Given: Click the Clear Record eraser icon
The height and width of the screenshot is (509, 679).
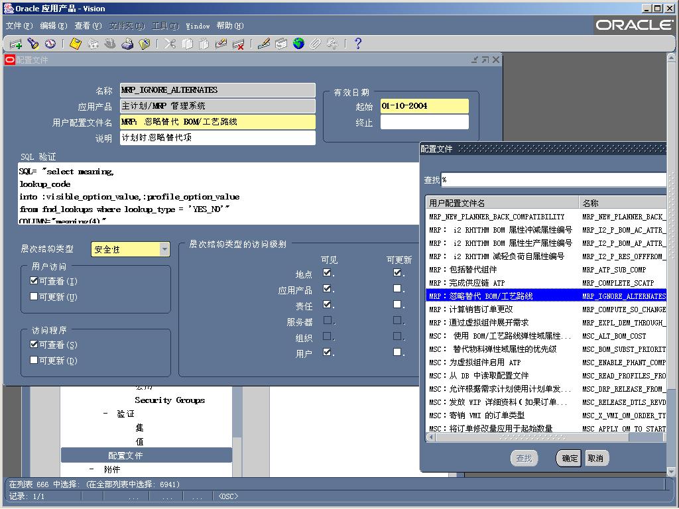Looking at the screenshot, I should (221, 44).
